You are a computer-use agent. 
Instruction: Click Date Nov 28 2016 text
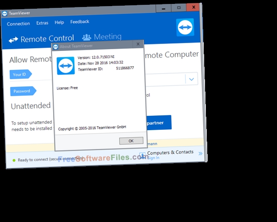tap(100, 63)
